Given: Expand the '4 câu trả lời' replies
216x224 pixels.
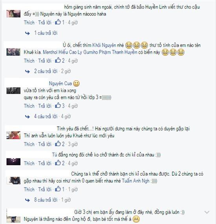Looking at the screenshot, I should [x=46, y=117].
